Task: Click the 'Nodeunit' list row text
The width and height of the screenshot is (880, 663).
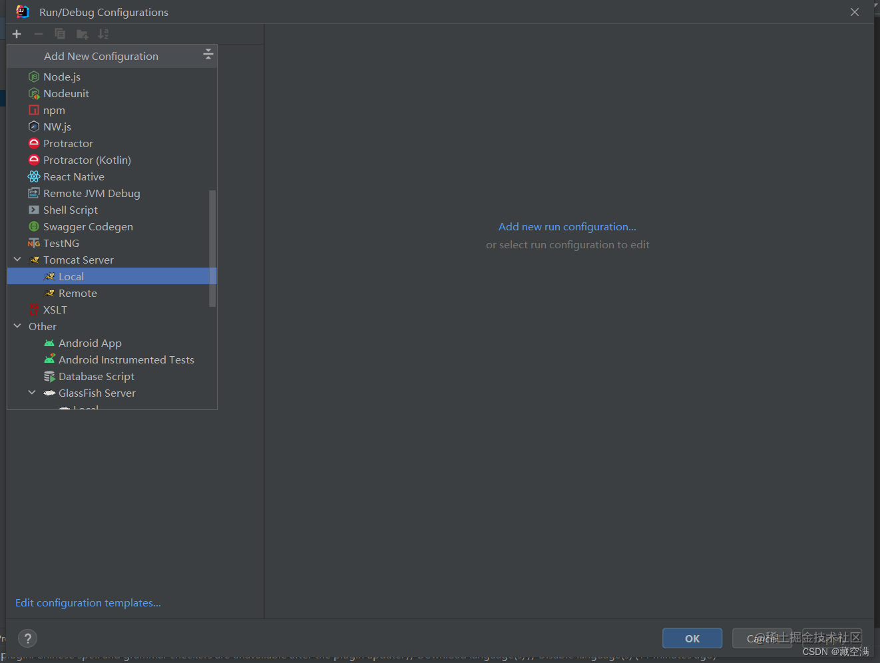Action: pyautogui.click(x=66, y=93)
